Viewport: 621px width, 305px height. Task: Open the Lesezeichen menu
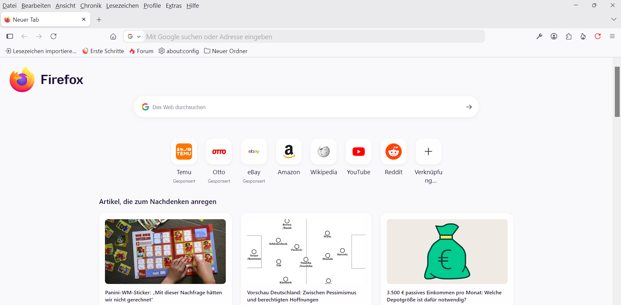[x=122, y=6]
